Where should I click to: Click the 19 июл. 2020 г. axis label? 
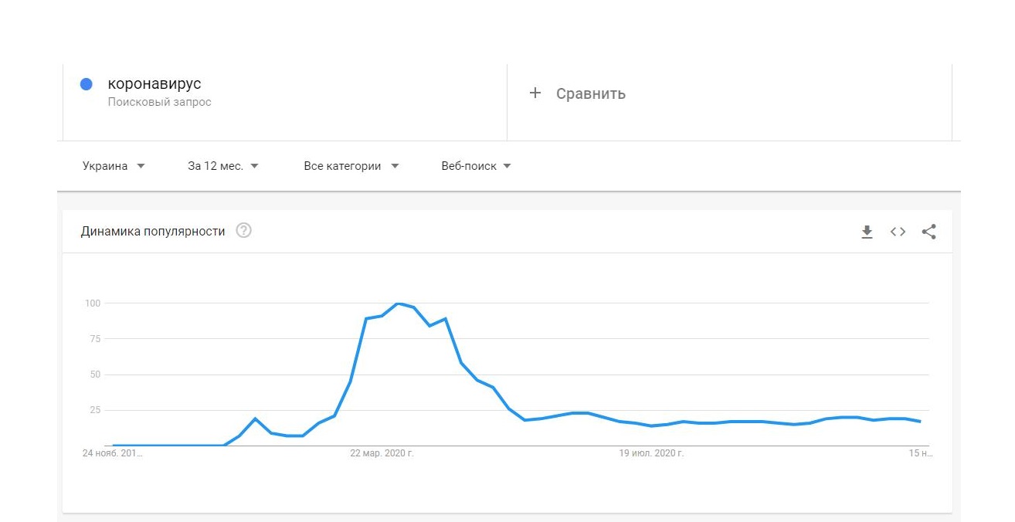[x=651, y=453]
